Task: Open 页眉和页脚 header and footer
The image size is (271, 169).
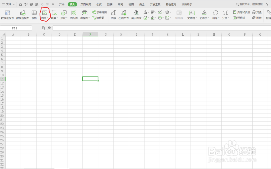Action: tap(242, 12)
